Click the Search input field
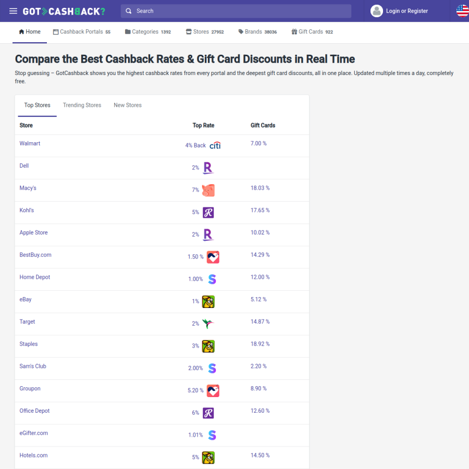This screenshot has height=469, width=469. point(236,11)
